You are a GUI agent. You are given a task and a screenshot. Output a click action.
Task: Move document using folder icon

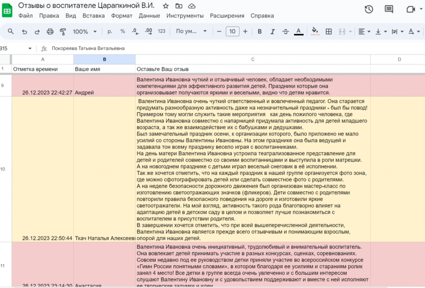tap(178, 6)
